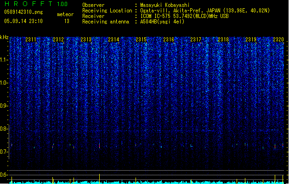Click the 2315 time marker
Image resolution: width=289 pixels, height=184 pixels.
point(141,40)
